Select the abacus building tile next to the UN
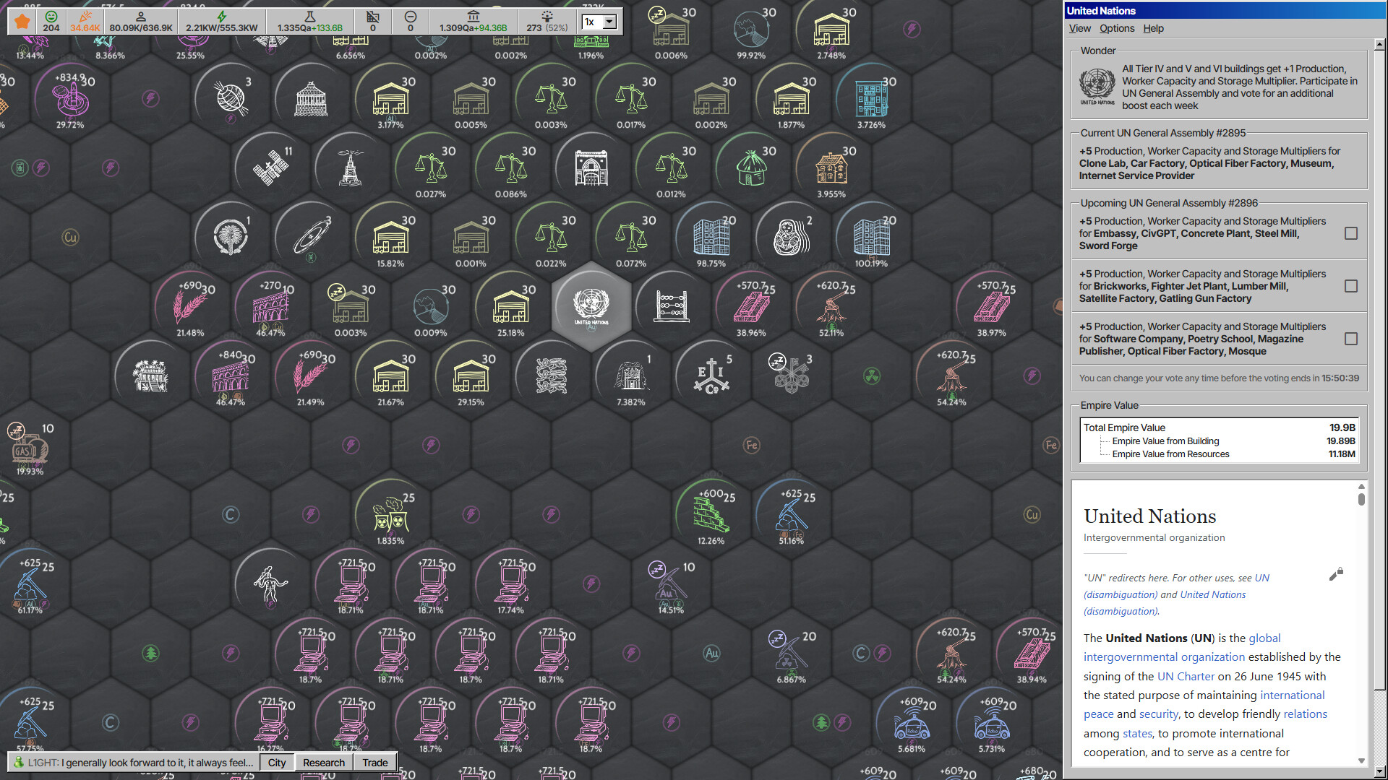The image size is (1388, 780). pyautogui.click(x=672, y=307)
